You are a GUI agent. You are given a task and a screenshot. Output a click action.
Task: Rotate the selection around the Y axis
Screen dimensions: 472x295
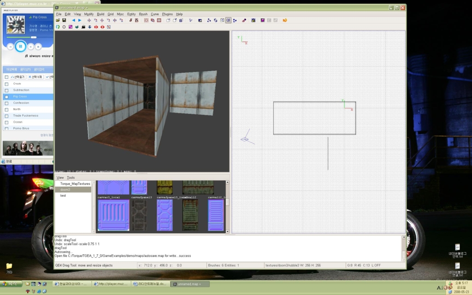click(x=108, y=20)
